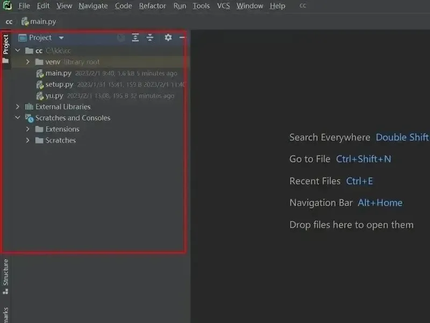Toggle the Structure tool window side tab
This screenshot has height=323, width=430.
[6, 275]
